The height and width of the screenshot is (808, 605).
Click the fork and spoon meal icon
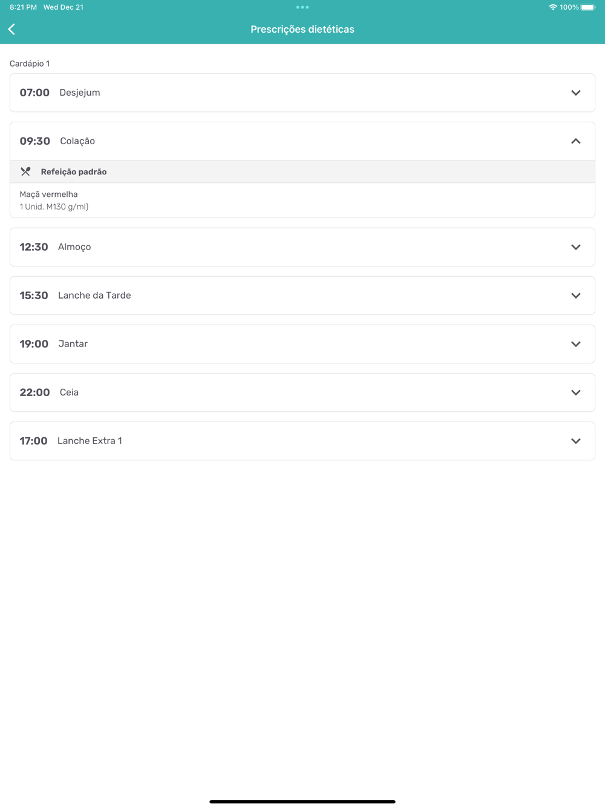click(25, 172)
